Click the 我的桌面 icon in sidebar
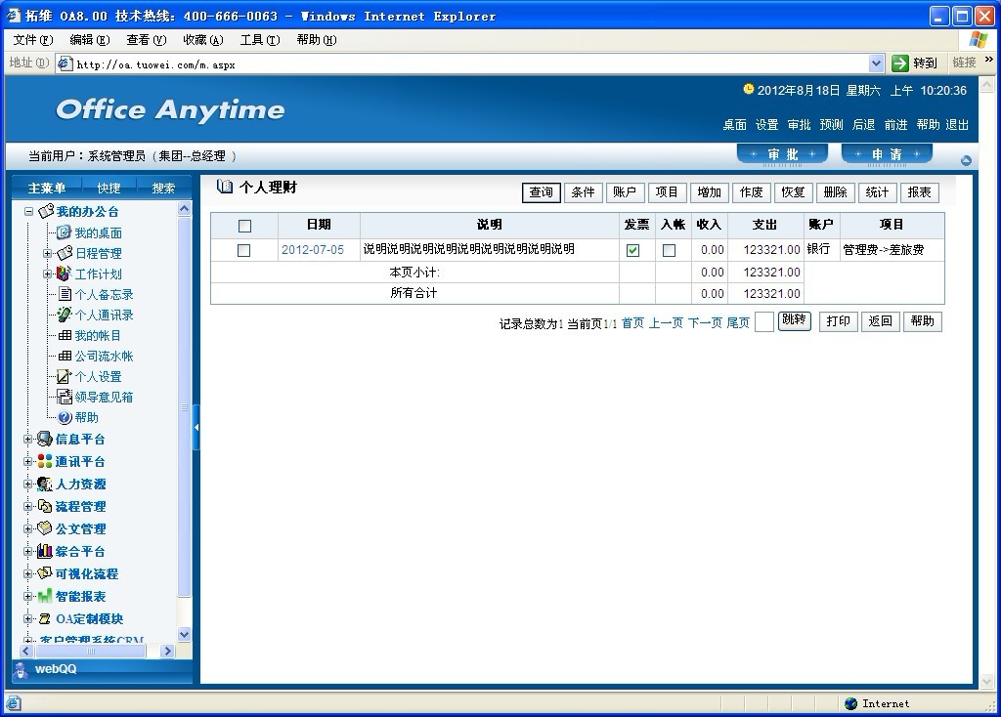The image size is (1001, 717). pyautogui.click(x=64, y=232)
